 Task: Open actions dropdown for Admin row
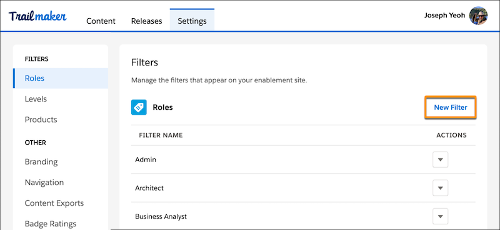point(441,160)
